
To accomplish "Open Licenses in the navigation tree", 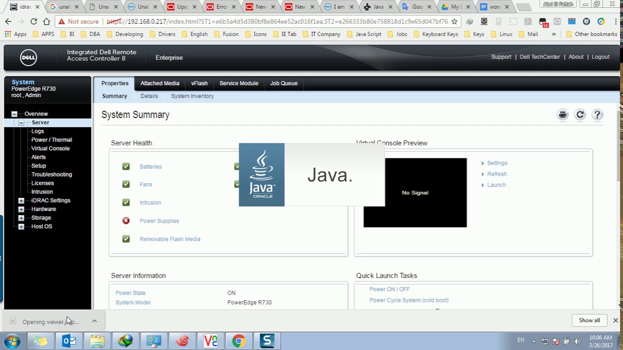I will (x=42, y=183).
